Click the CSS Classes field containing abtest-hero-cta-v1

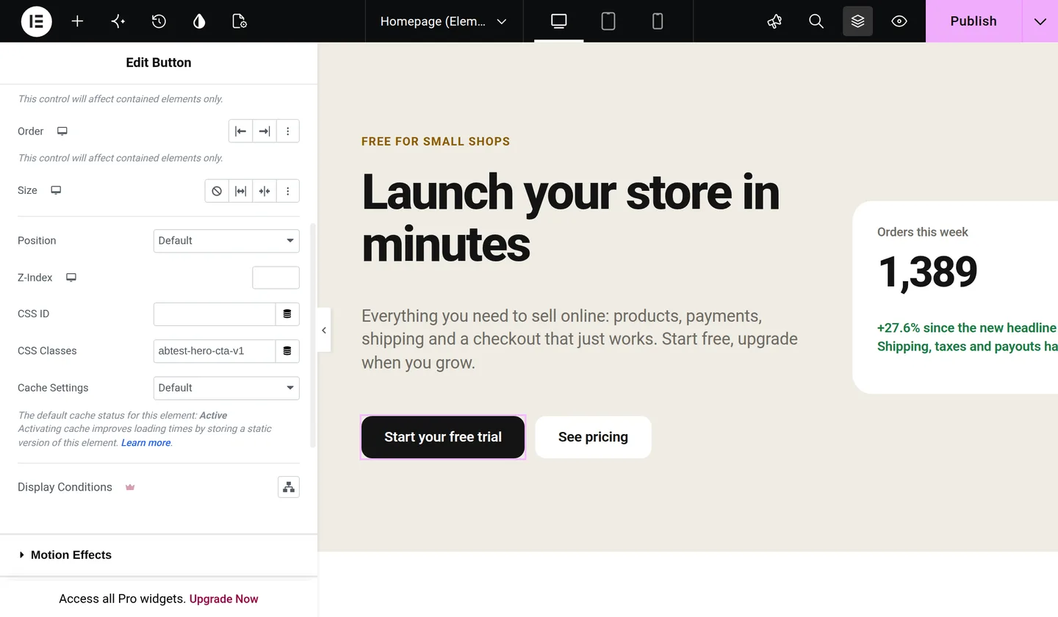point(215,351)
